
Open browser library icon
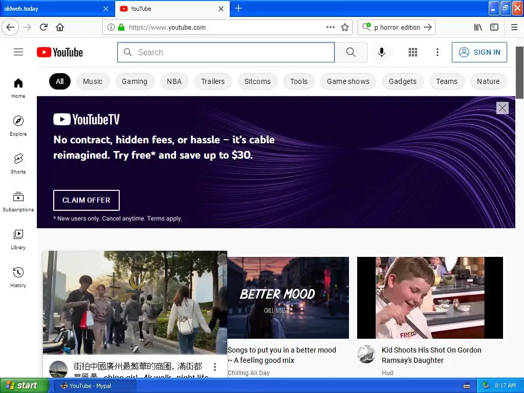[478, 28]
